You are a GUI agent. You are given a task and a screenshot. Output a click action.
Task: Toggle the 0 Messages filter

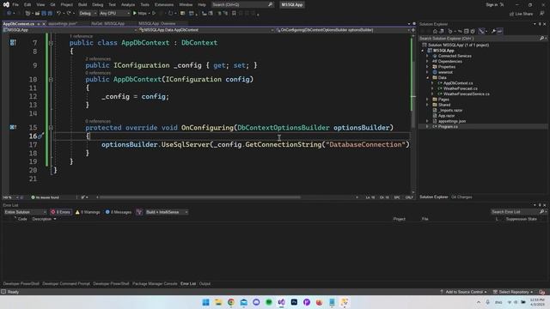[119, 212]
